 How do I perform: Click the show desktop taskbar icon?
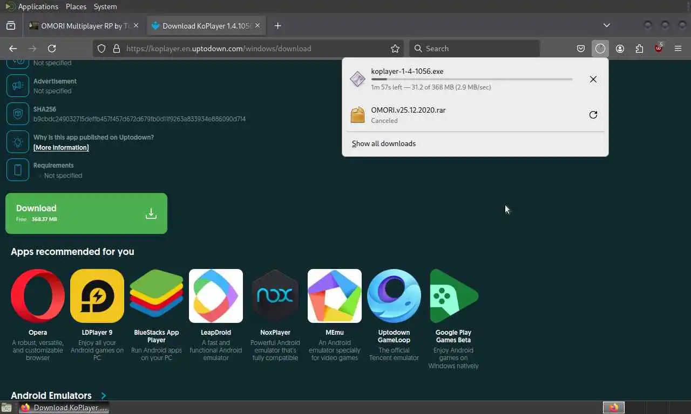(6, 408)
